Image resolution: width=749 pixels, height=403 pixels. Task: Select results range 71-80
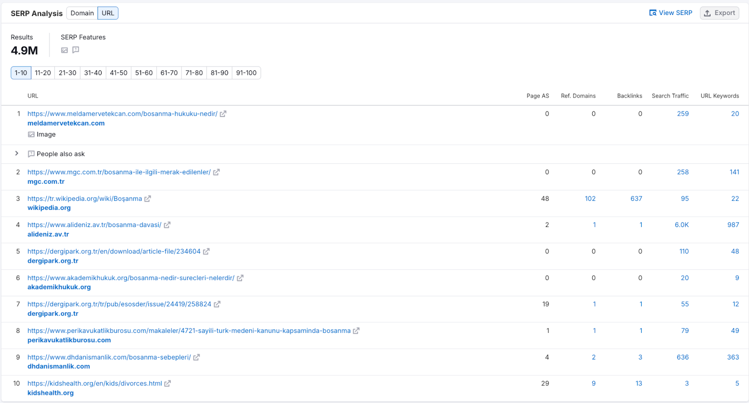tap(194, 73)
